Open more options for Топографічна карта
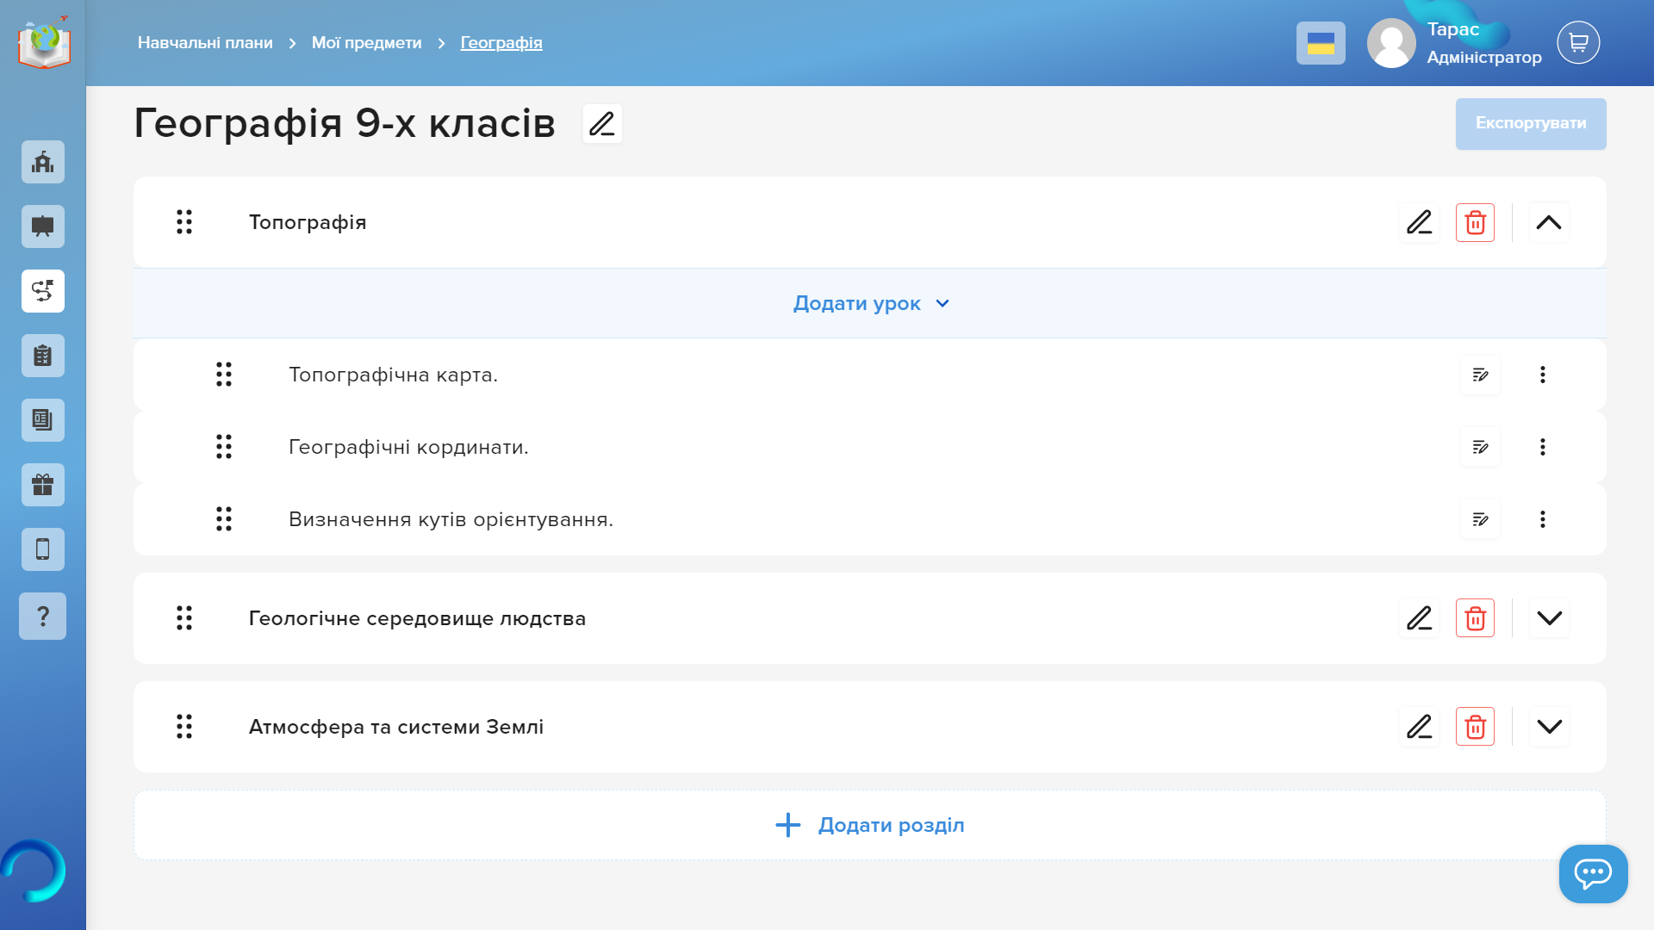The height and width of the screenshot is (930, 1654). point(1543,375)
